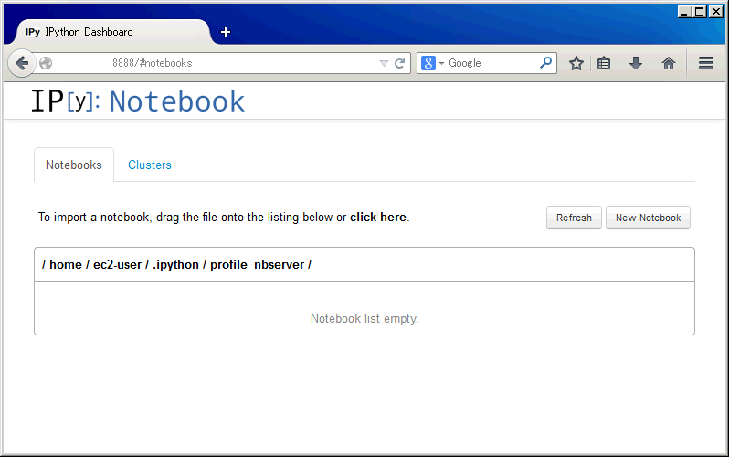This screenshot has height=457, width=729.
Task: Select the IPython Dashboard browser tab
Action: click(x=111, y=32)
